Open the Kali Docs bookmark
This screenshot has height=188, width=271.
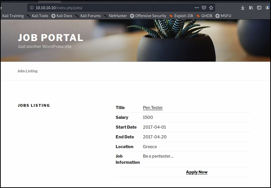coord(62,16)
